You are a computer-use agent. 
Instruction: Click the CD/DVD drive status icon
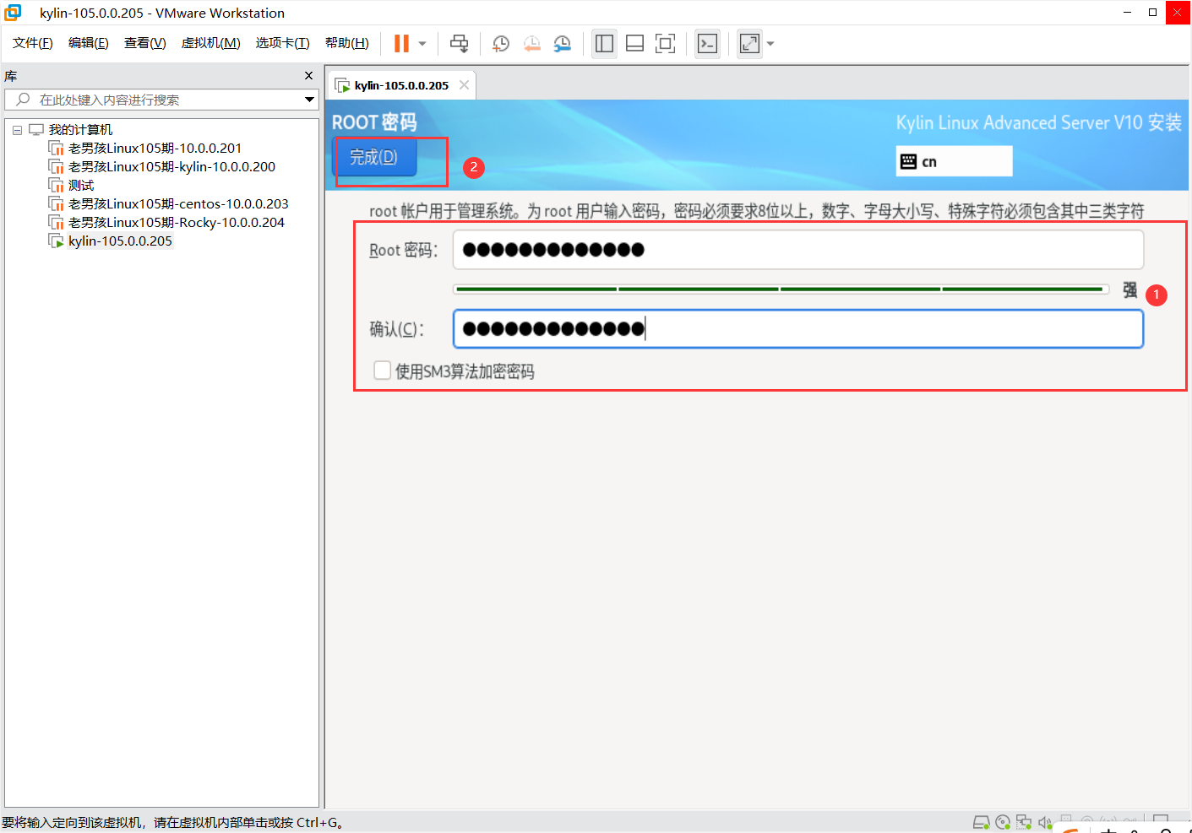[1003, 822]
